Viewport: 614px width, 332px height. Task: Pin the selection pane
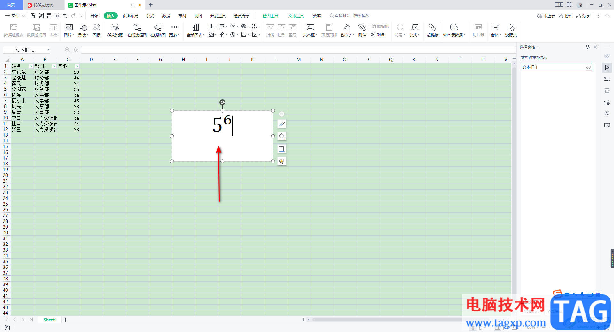pyautogui.click(x=587, y=47)
